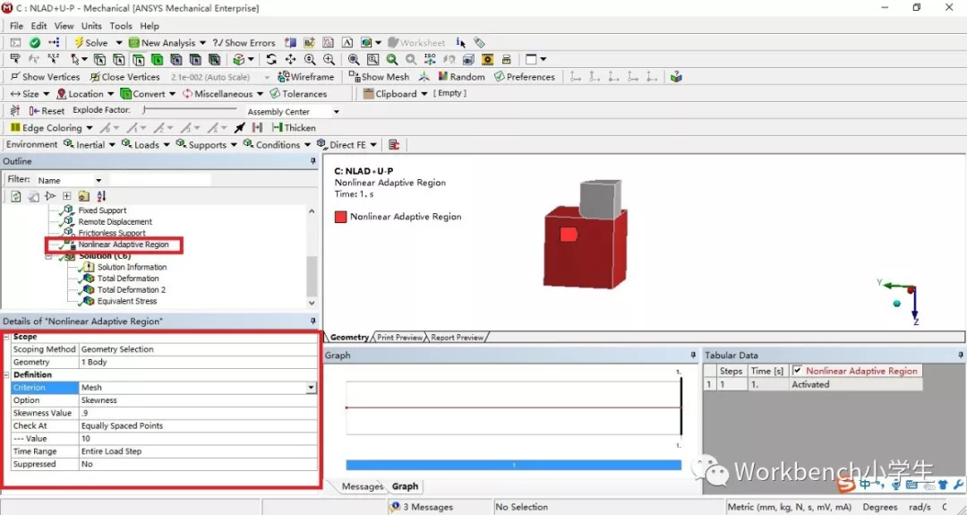This screenshot has width=967, height=515.
Task: Click the Tolerances button
Action: pyautogui.click(x=298, y=94)
